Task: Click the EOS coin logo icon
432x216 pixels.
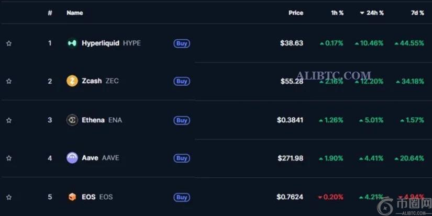Action: click(x=72, y=197)
